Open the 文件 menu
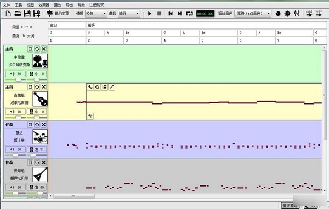329x209 pixels. tap(7, 5)
